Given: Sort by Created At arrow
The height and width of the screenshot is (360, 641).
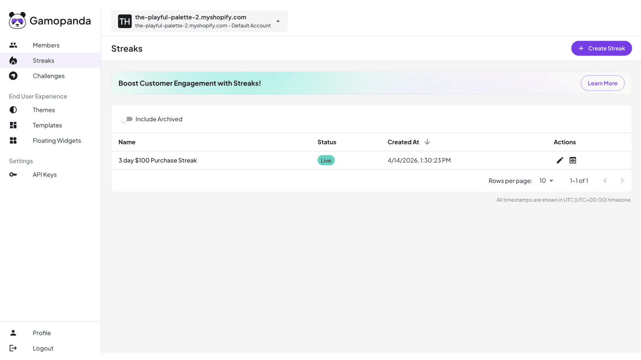Looking at the screenshot, I should click(427, 142).
